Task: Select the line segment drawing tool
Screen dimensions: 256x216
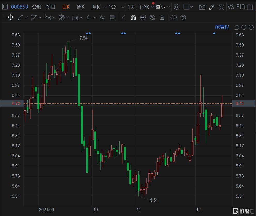Action: point(20,17)
